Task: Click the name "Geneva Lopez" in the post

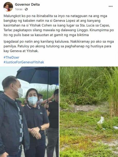Action: (62, 21)
